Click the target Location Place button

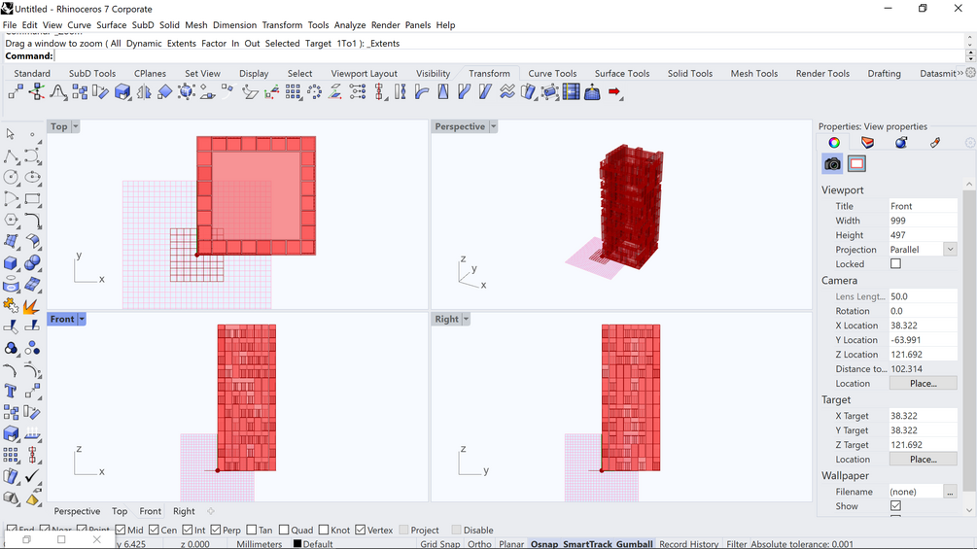[x=923, y=460]
